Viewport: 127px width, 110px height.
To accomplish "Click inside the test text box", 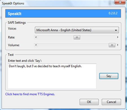I will [52, 76].
